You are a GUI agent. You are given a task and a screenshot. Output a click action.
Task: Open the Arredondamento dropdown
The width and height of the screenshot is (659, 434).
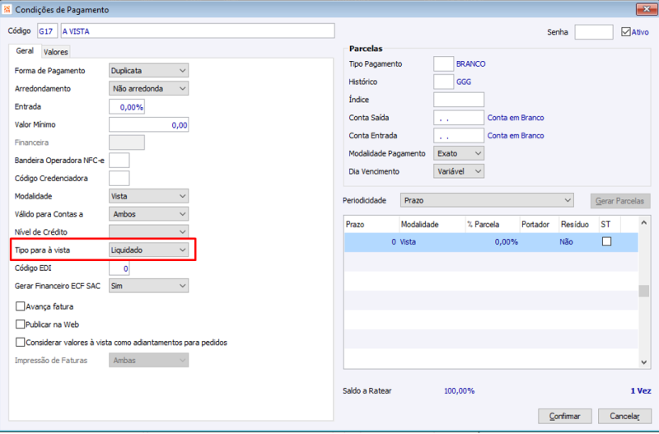coord(149,89)
